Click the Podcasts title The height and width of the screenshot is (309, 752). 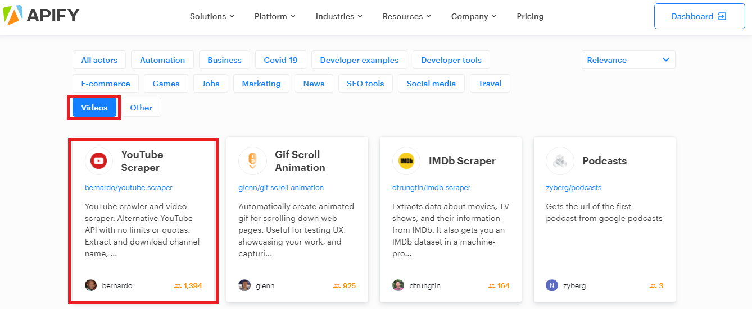coord(604,161)
